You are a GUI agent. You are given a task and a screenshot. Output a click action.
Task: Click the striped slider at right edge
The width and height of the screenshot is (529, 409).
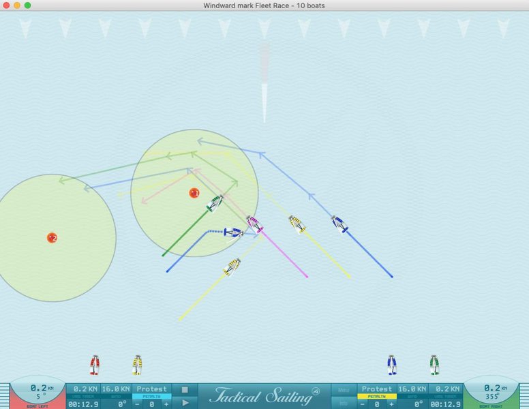(525, 396)
